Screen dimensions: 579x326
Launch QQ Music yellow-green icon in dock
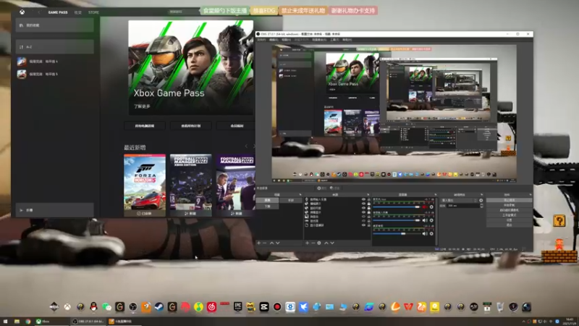click(198, 306)
